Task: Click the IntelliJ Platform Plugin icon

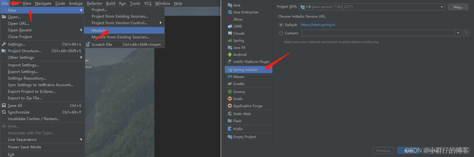Action: [230, 62]
